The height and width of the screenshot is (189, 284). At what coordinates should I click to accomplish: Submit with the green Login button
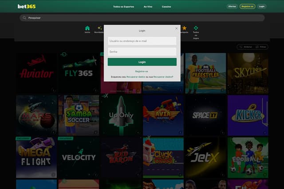tap(142, 62)
